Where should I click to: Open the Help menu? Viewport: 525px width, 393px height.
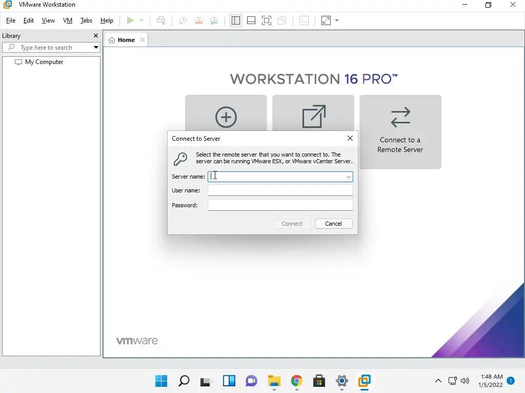[x=107, y=20]
